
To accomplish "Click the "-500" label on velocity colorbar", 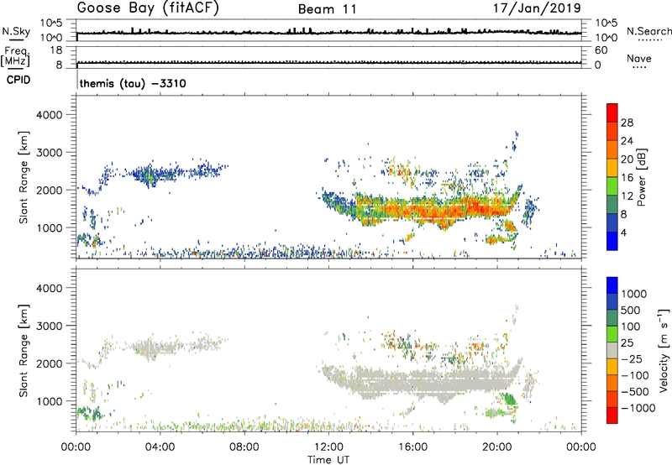I will 635,392.
